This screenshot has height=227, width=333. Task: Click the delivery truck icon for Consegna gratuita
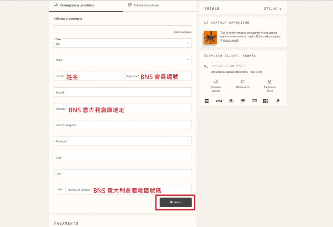point(216,82)
